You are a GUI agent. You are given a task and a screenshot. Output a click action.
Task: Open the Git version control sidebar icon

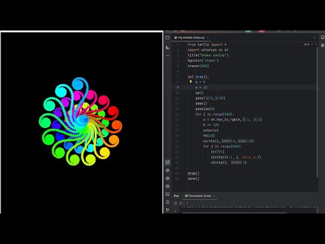tap(167, 210)
